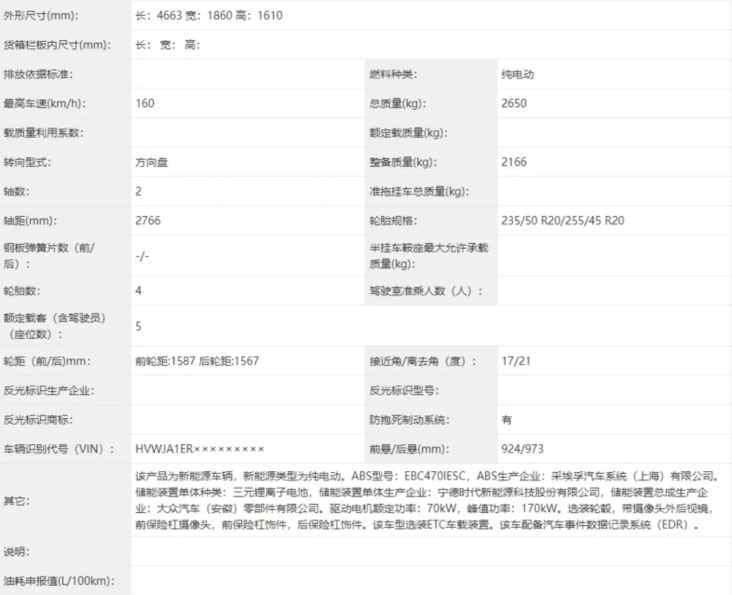Image resolution: width=732 pixels, height=595 pixels.
Task: Select overhang value 924/973
Action: pyautogui.click(x=522, y=449)
